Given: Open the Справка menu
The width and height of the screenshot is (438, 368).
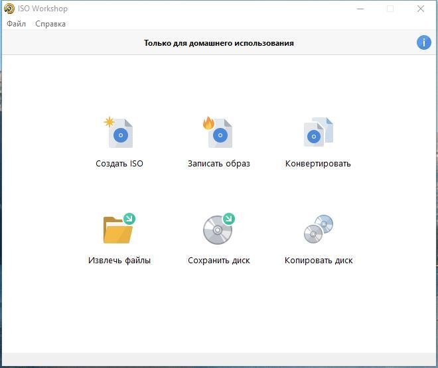Looking at the screenshot, I should point(50,24).
